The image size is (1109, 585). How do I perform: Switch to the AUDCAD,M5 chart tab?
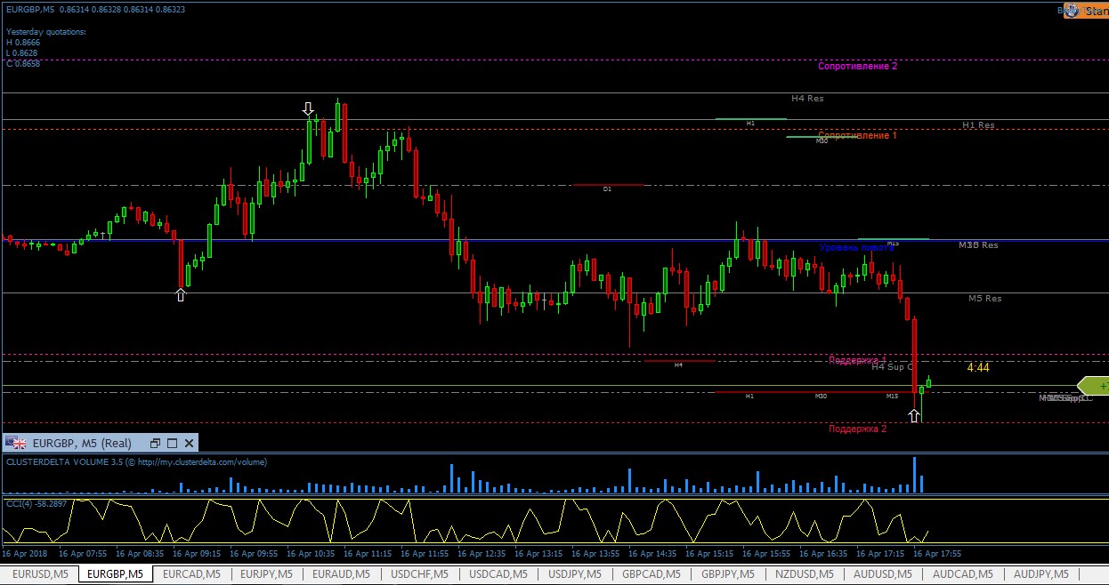(x=961, y=574)
